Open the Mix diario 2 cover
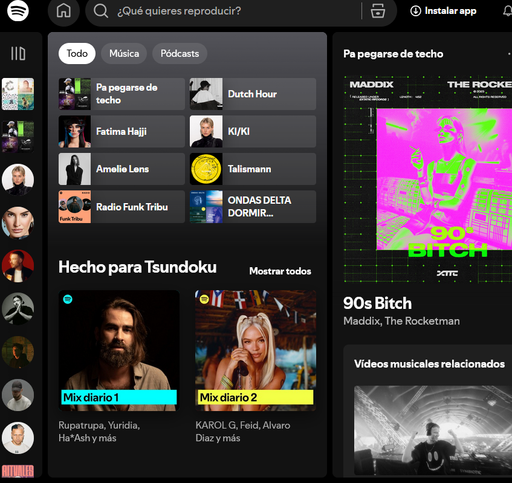The image size is (512, 483). [x=256, y=351]
